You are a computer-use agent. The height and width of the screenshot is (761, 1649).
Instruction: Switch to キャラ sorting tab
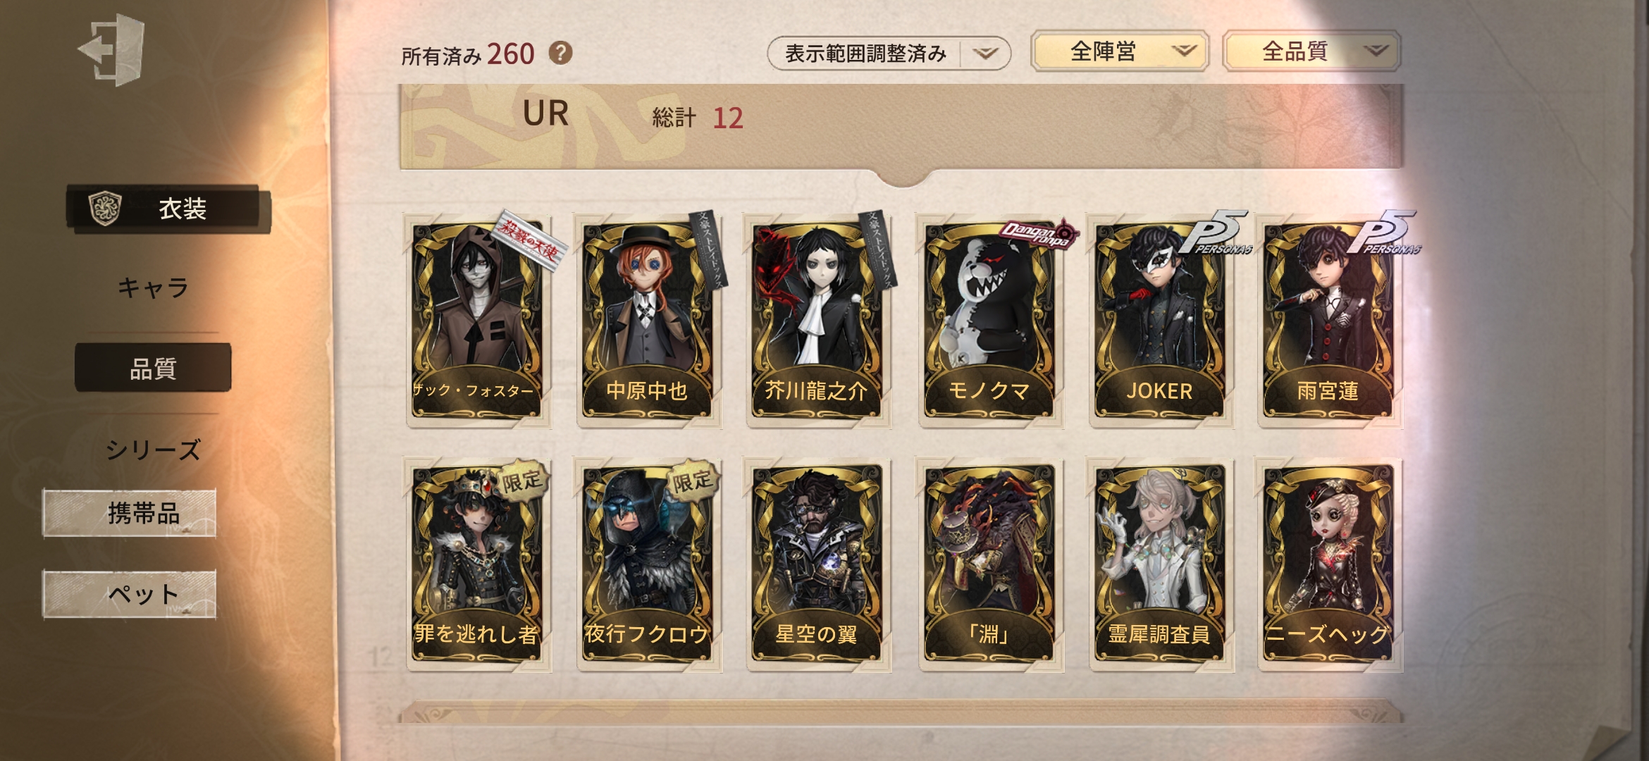point(153,287)
